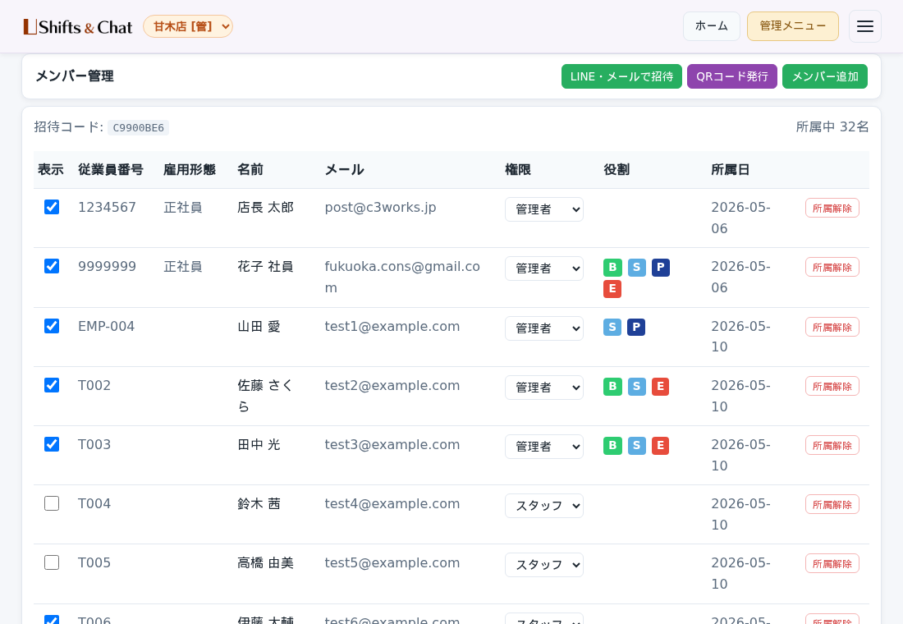Click the email post@c3works.jp
The height and width of the screenshot is (624, 903).
coord(380,208)
